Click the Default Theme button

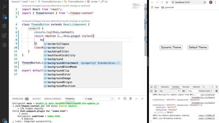[198, 47]
